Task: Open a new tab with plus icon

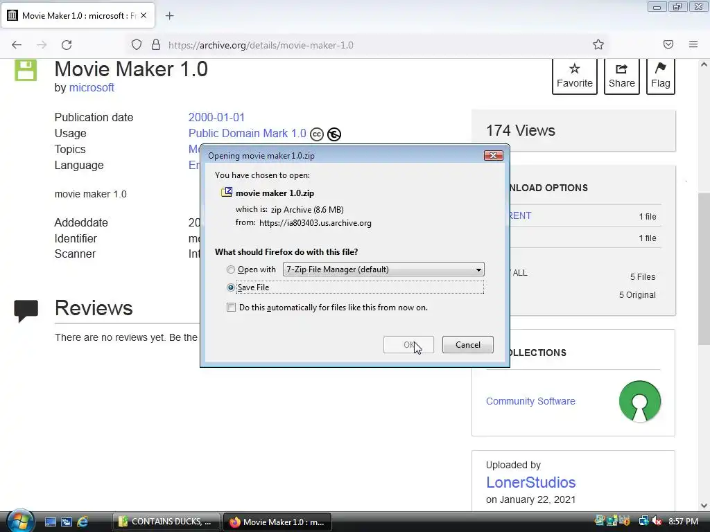Action: point(169,16)
